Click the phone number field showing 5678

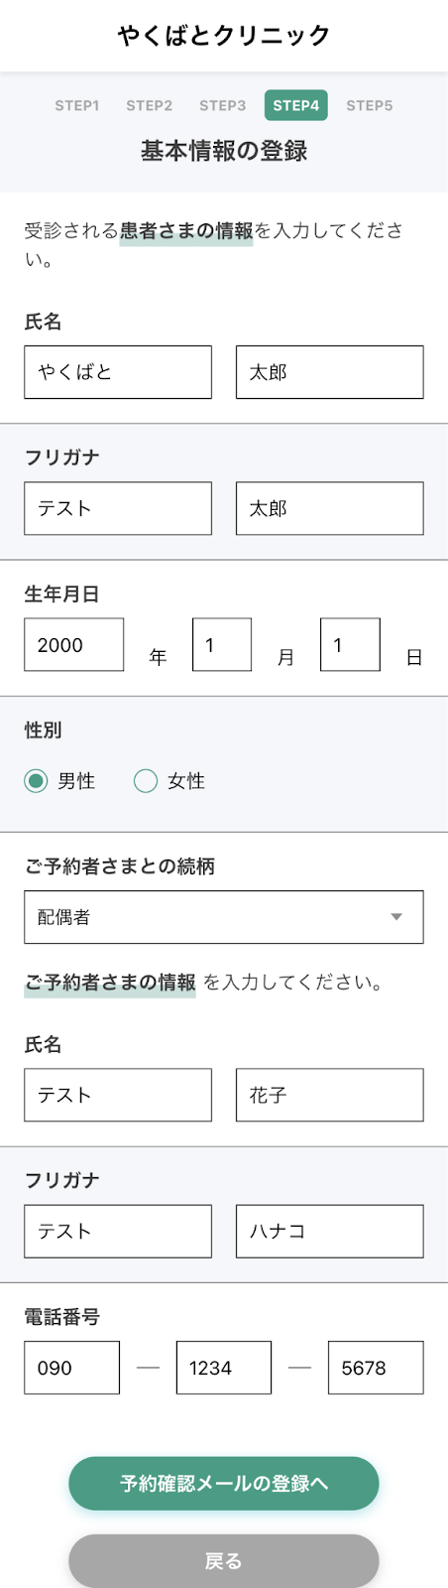(376, 1368)
